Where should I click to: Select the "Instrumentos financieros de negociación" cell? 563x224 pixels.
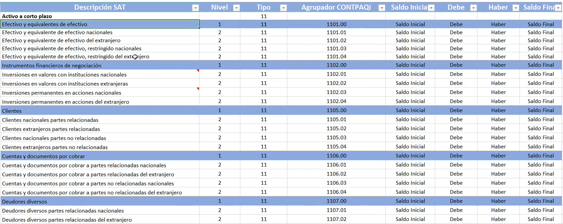[52, 66]
